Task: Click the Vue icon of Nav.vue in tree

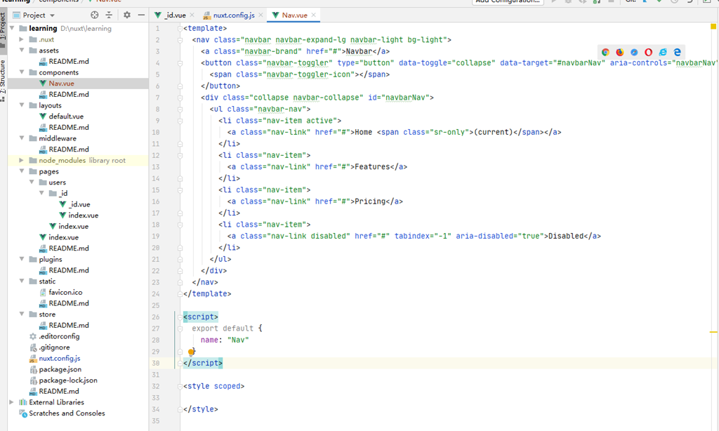Action: pyautogui.click(x=43, y=84)
